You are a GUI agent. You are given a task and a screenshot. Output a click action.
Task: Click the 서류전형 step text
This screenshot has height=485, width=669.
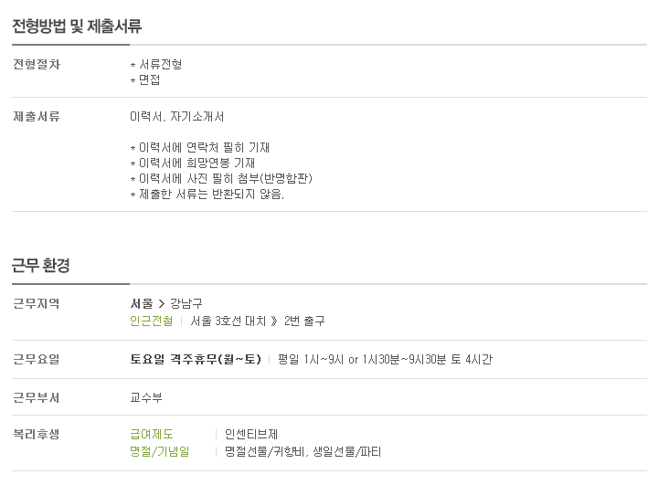pos(161,65)
